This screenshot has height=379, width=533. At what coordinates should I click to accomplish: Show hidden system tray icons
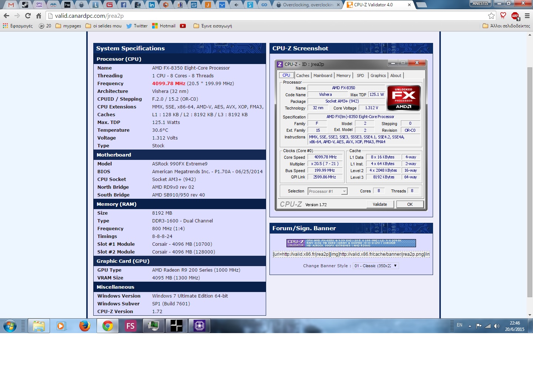[x=470, y=326]
